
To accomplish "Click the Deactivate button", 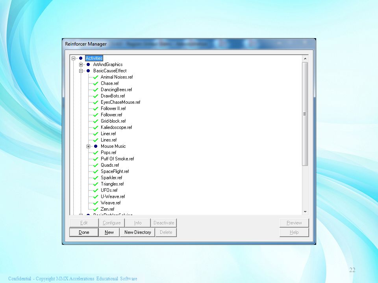I will click(x=164, y=223).
